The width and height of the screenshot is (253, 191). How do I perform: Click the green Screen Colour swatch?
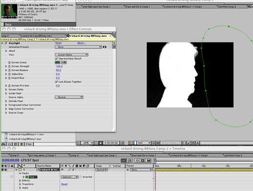pos(58,62)
